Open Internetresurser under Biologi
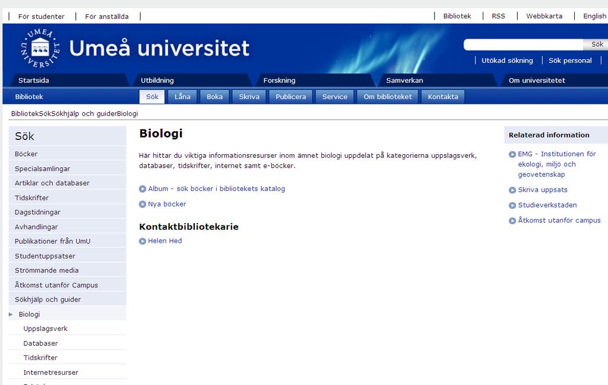Viewport: 608px width, 385px height. pos(68,372)
